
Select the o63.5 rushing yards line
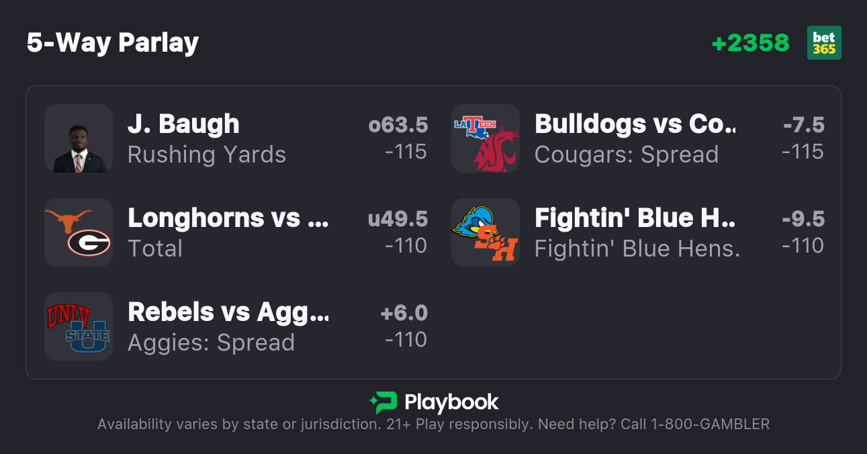[x=398, y=125]
